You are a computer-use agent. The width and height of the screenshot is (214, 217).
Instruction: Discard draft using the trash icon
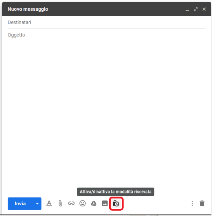(202, 203)
